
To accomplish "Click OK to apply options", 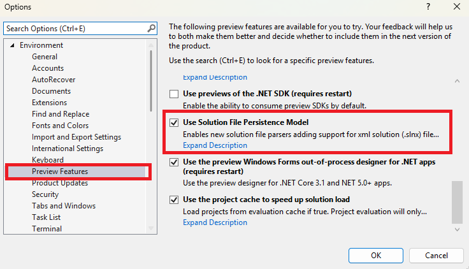I will (x=376, y=256).
